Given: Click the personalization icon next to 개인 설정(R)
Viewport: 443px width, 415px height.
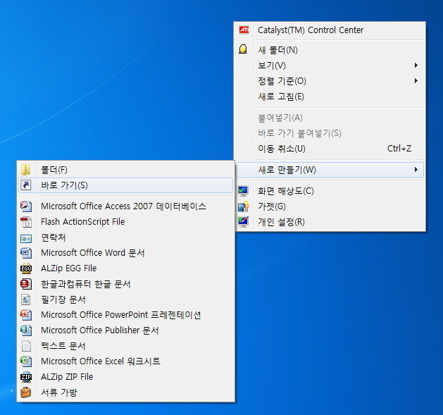Looking at the screenshot, I should pos(243,222).
